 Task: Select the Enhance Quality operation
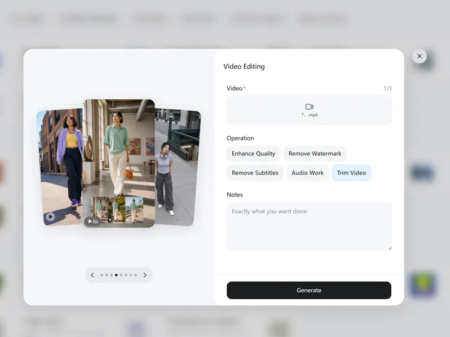[x=253, y=154]
